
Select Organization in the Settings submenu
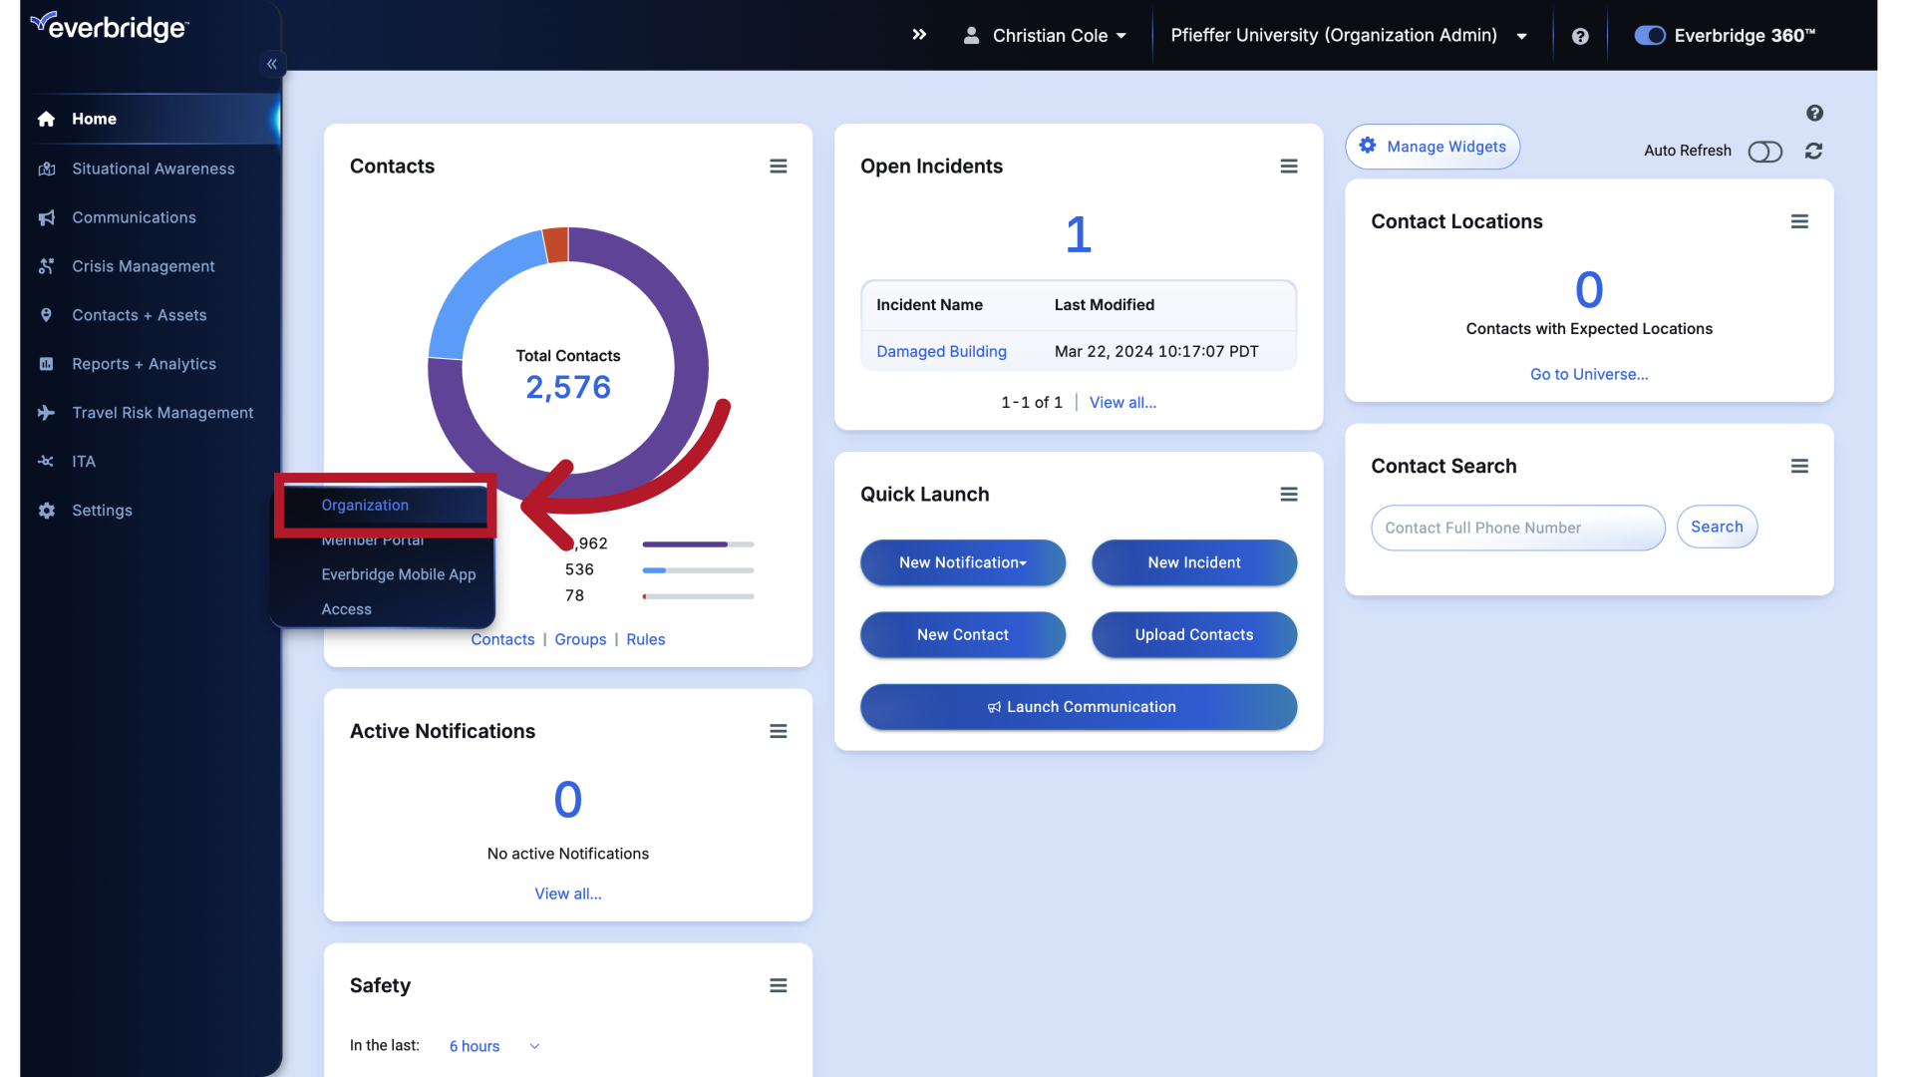pyautogui.click(x=365, y=506)
